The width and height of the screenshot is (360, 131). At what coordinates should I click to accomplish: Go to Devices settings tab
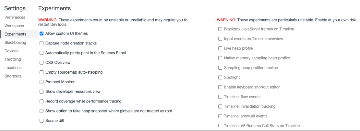coord(11,51)
